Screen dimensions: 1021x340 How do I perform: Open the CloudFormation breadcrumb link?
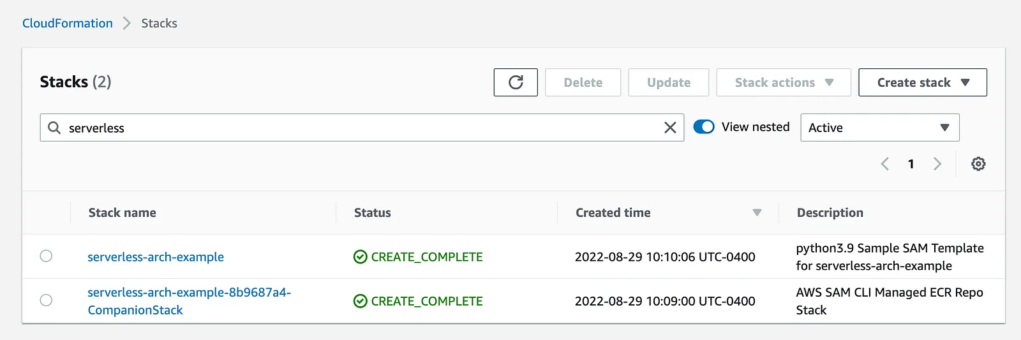click(x=68, y=23)
